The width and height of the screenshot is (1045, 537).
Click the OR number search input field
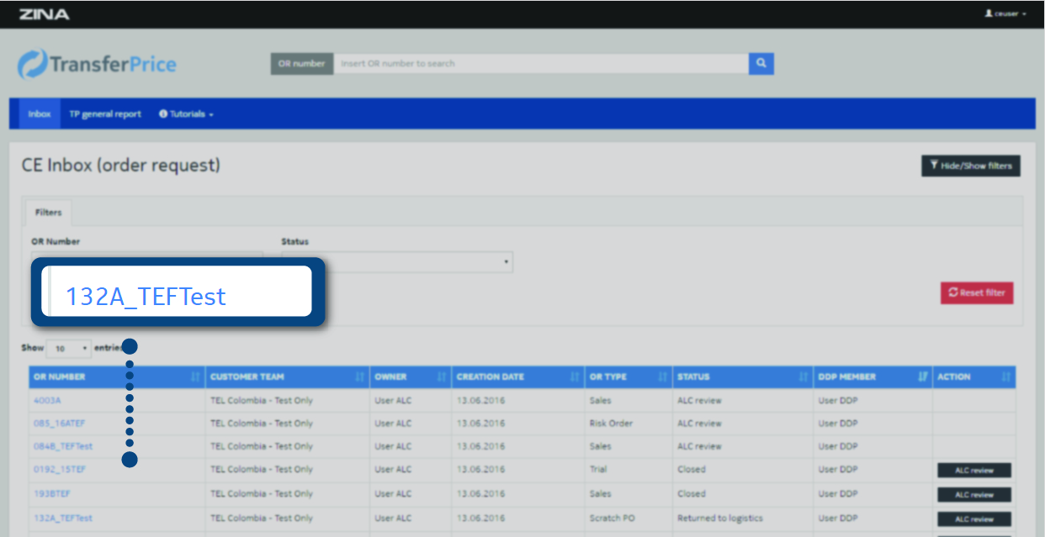[540, 64]
